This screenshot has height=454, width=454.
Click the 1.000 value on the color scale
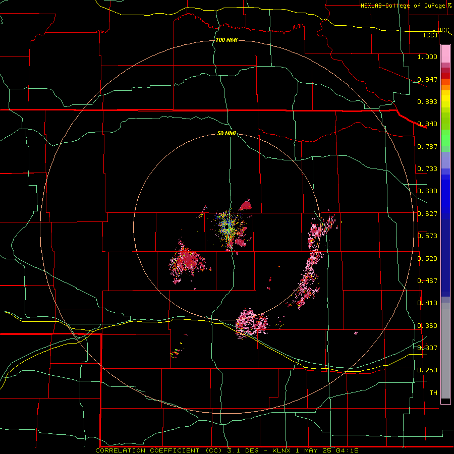tap(427, 56)
